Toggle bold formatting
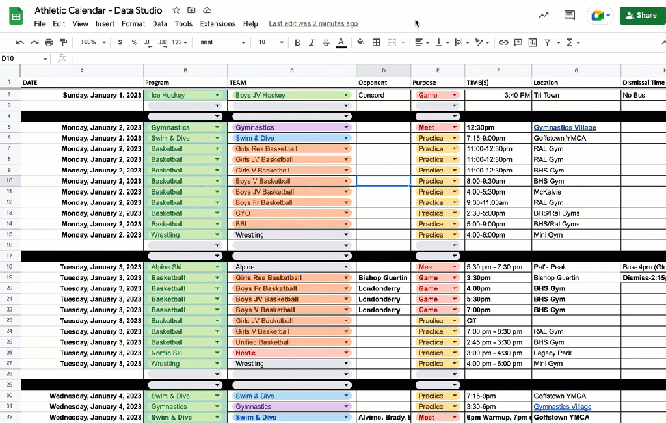666x423 pixels. coord(297,42)
